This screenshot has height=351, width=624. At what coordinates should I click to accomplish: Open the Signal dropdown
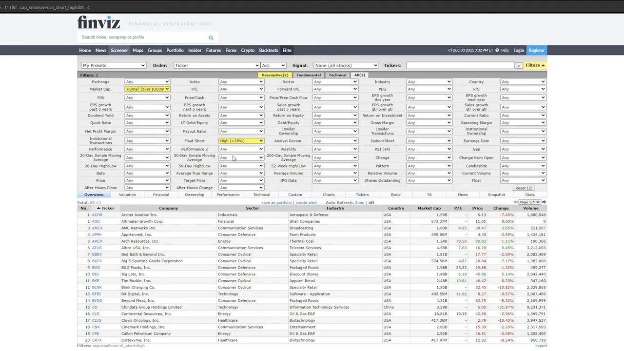point(346,65)
